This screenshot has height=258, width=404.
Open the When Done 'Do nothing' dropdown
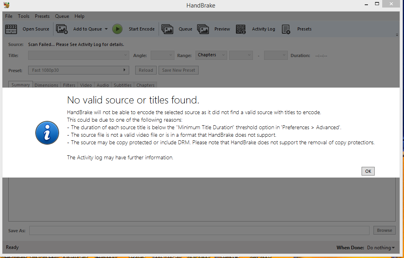point(381,247)
